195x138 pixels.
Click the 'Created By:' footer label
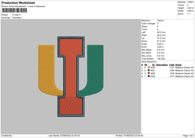click(x=7, y=136)
